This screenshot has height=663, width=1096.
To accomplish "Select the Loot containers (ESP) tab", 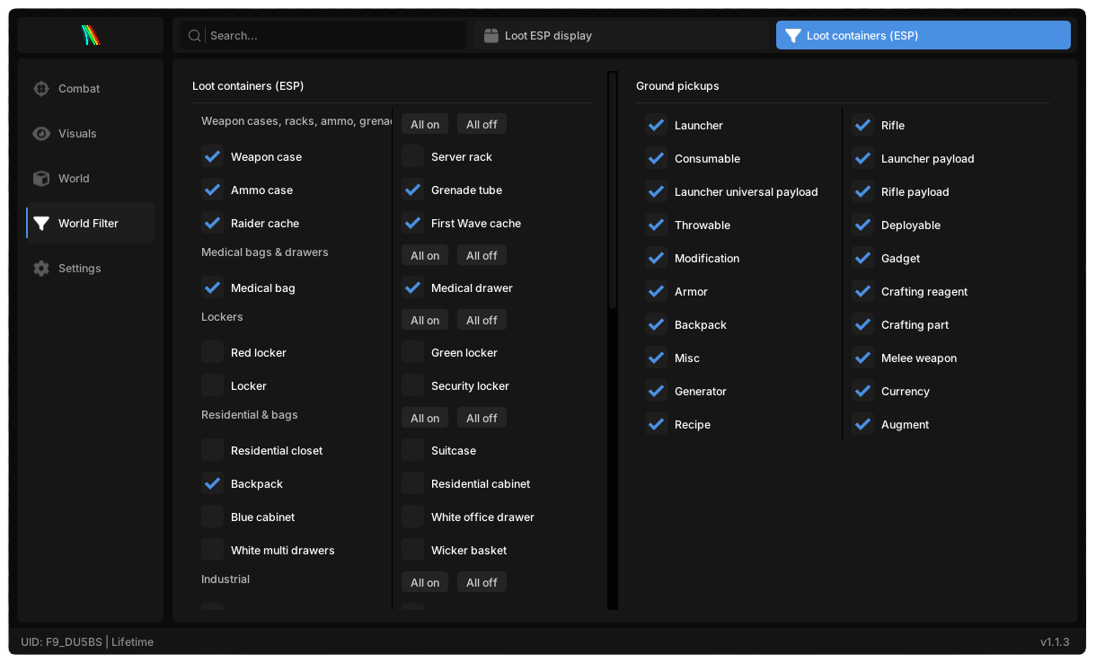I will click(x=924, y=35).
